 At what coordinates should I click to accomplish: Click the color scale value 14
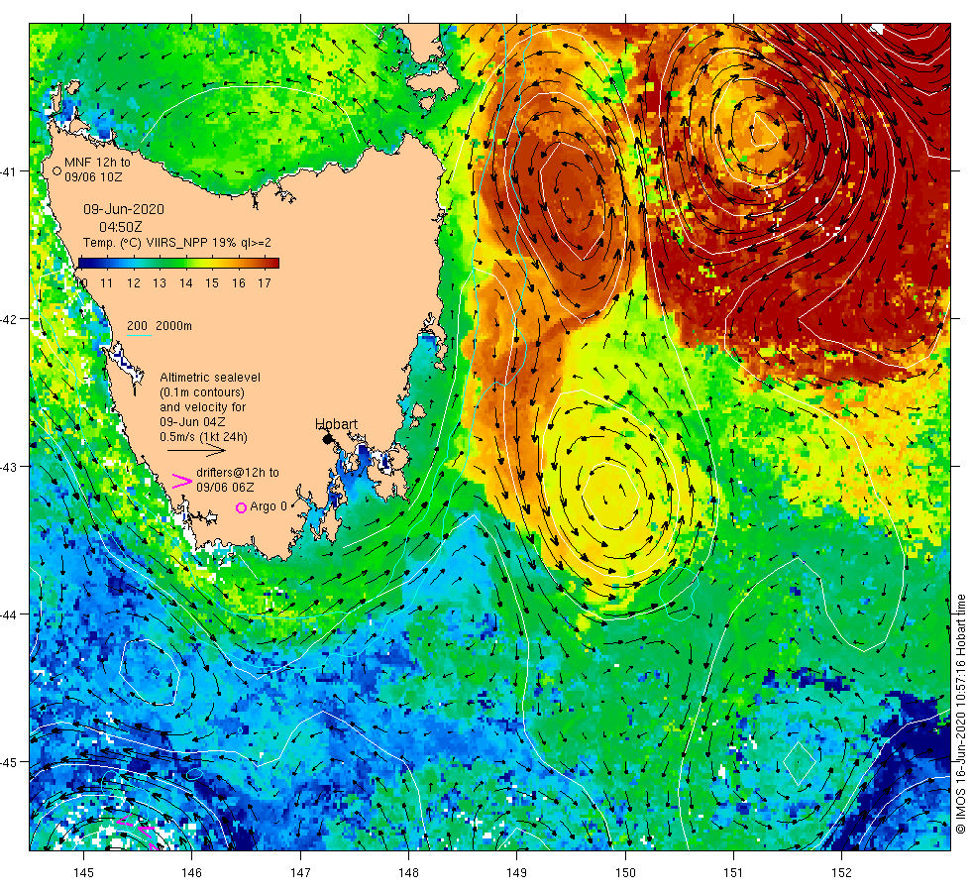pos(186,283)
